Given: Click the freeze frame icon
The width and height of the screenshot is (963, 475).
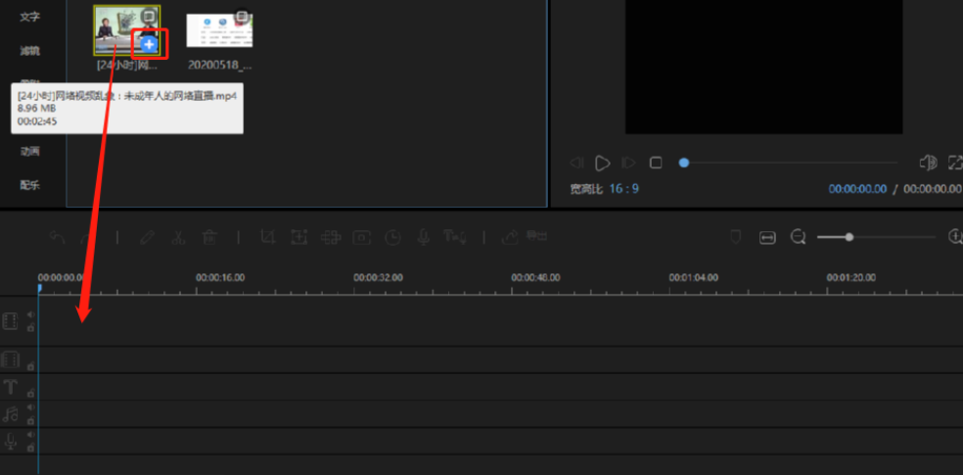Looking at the screenshot, I should [x=362, y=237].
